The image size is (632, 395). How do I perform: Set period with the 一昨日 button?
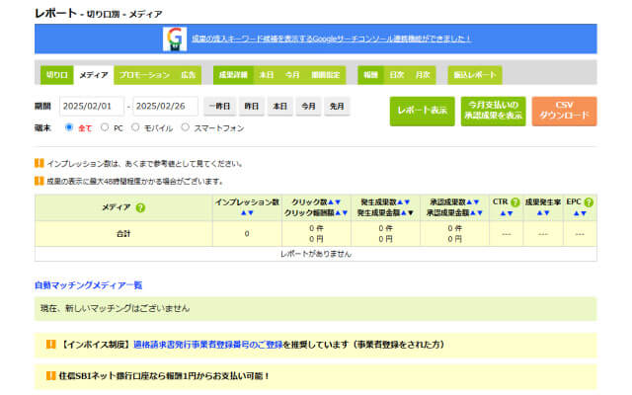coord(219,107)
